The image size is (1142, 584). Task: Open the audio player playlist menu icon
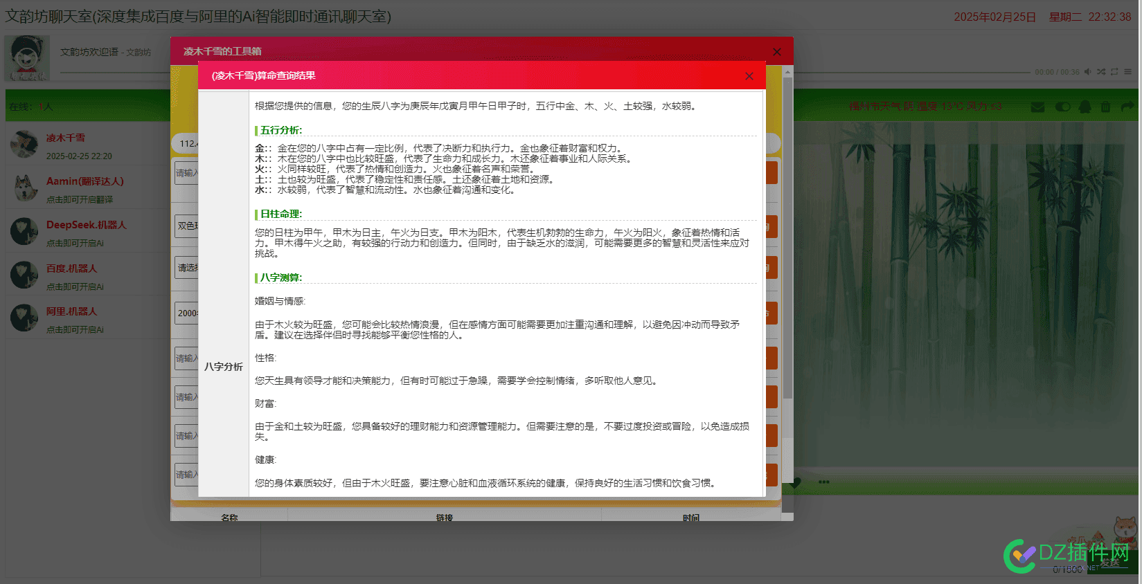[x=1127, y=72]
